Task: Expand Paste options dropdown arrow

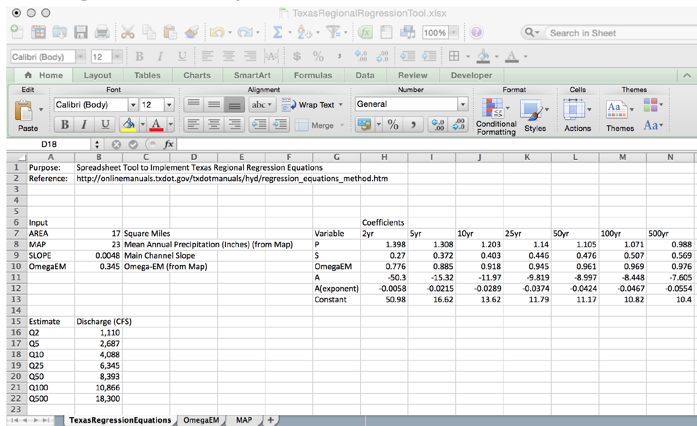Action: [x=41, y=109]
